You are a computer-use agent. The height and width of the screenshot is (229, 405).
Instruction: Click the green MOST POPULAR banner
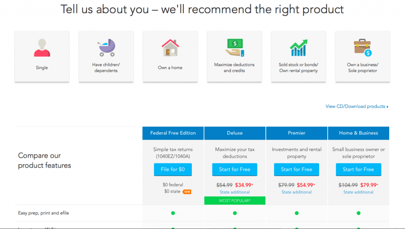coord(235,201)
